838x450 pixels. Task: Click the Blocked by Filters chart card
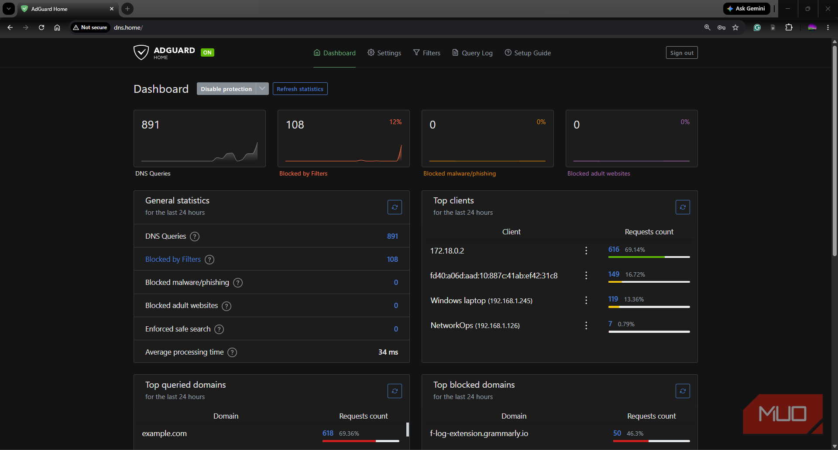pos(343,139)
